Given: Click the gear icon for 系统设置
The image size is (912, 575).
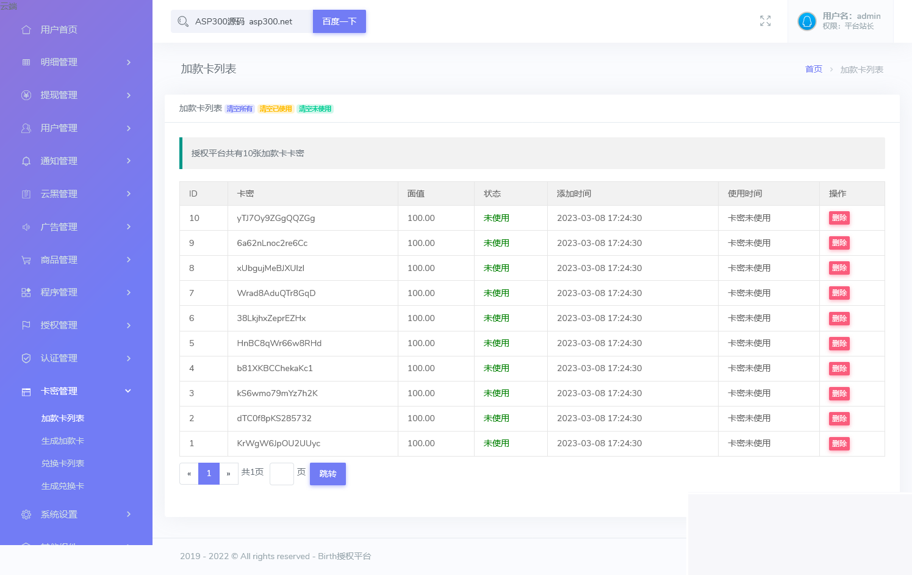Looking at the screenshot, I should [x=26, y=515].
